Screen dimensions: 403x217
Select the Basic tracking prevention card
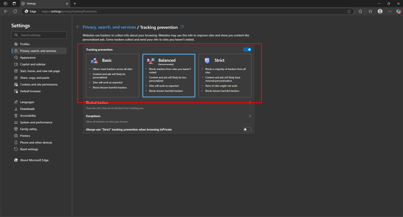[x=112, y=76]
